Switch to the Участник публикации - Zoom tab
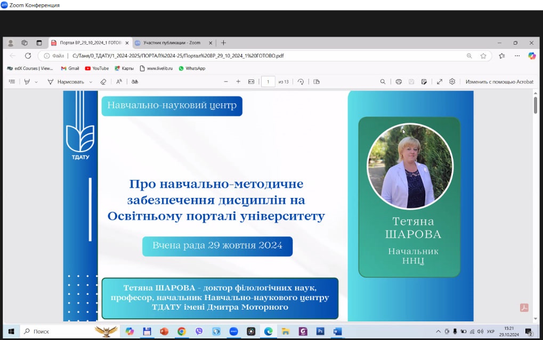The image size is (543, 340). point(172,43)
